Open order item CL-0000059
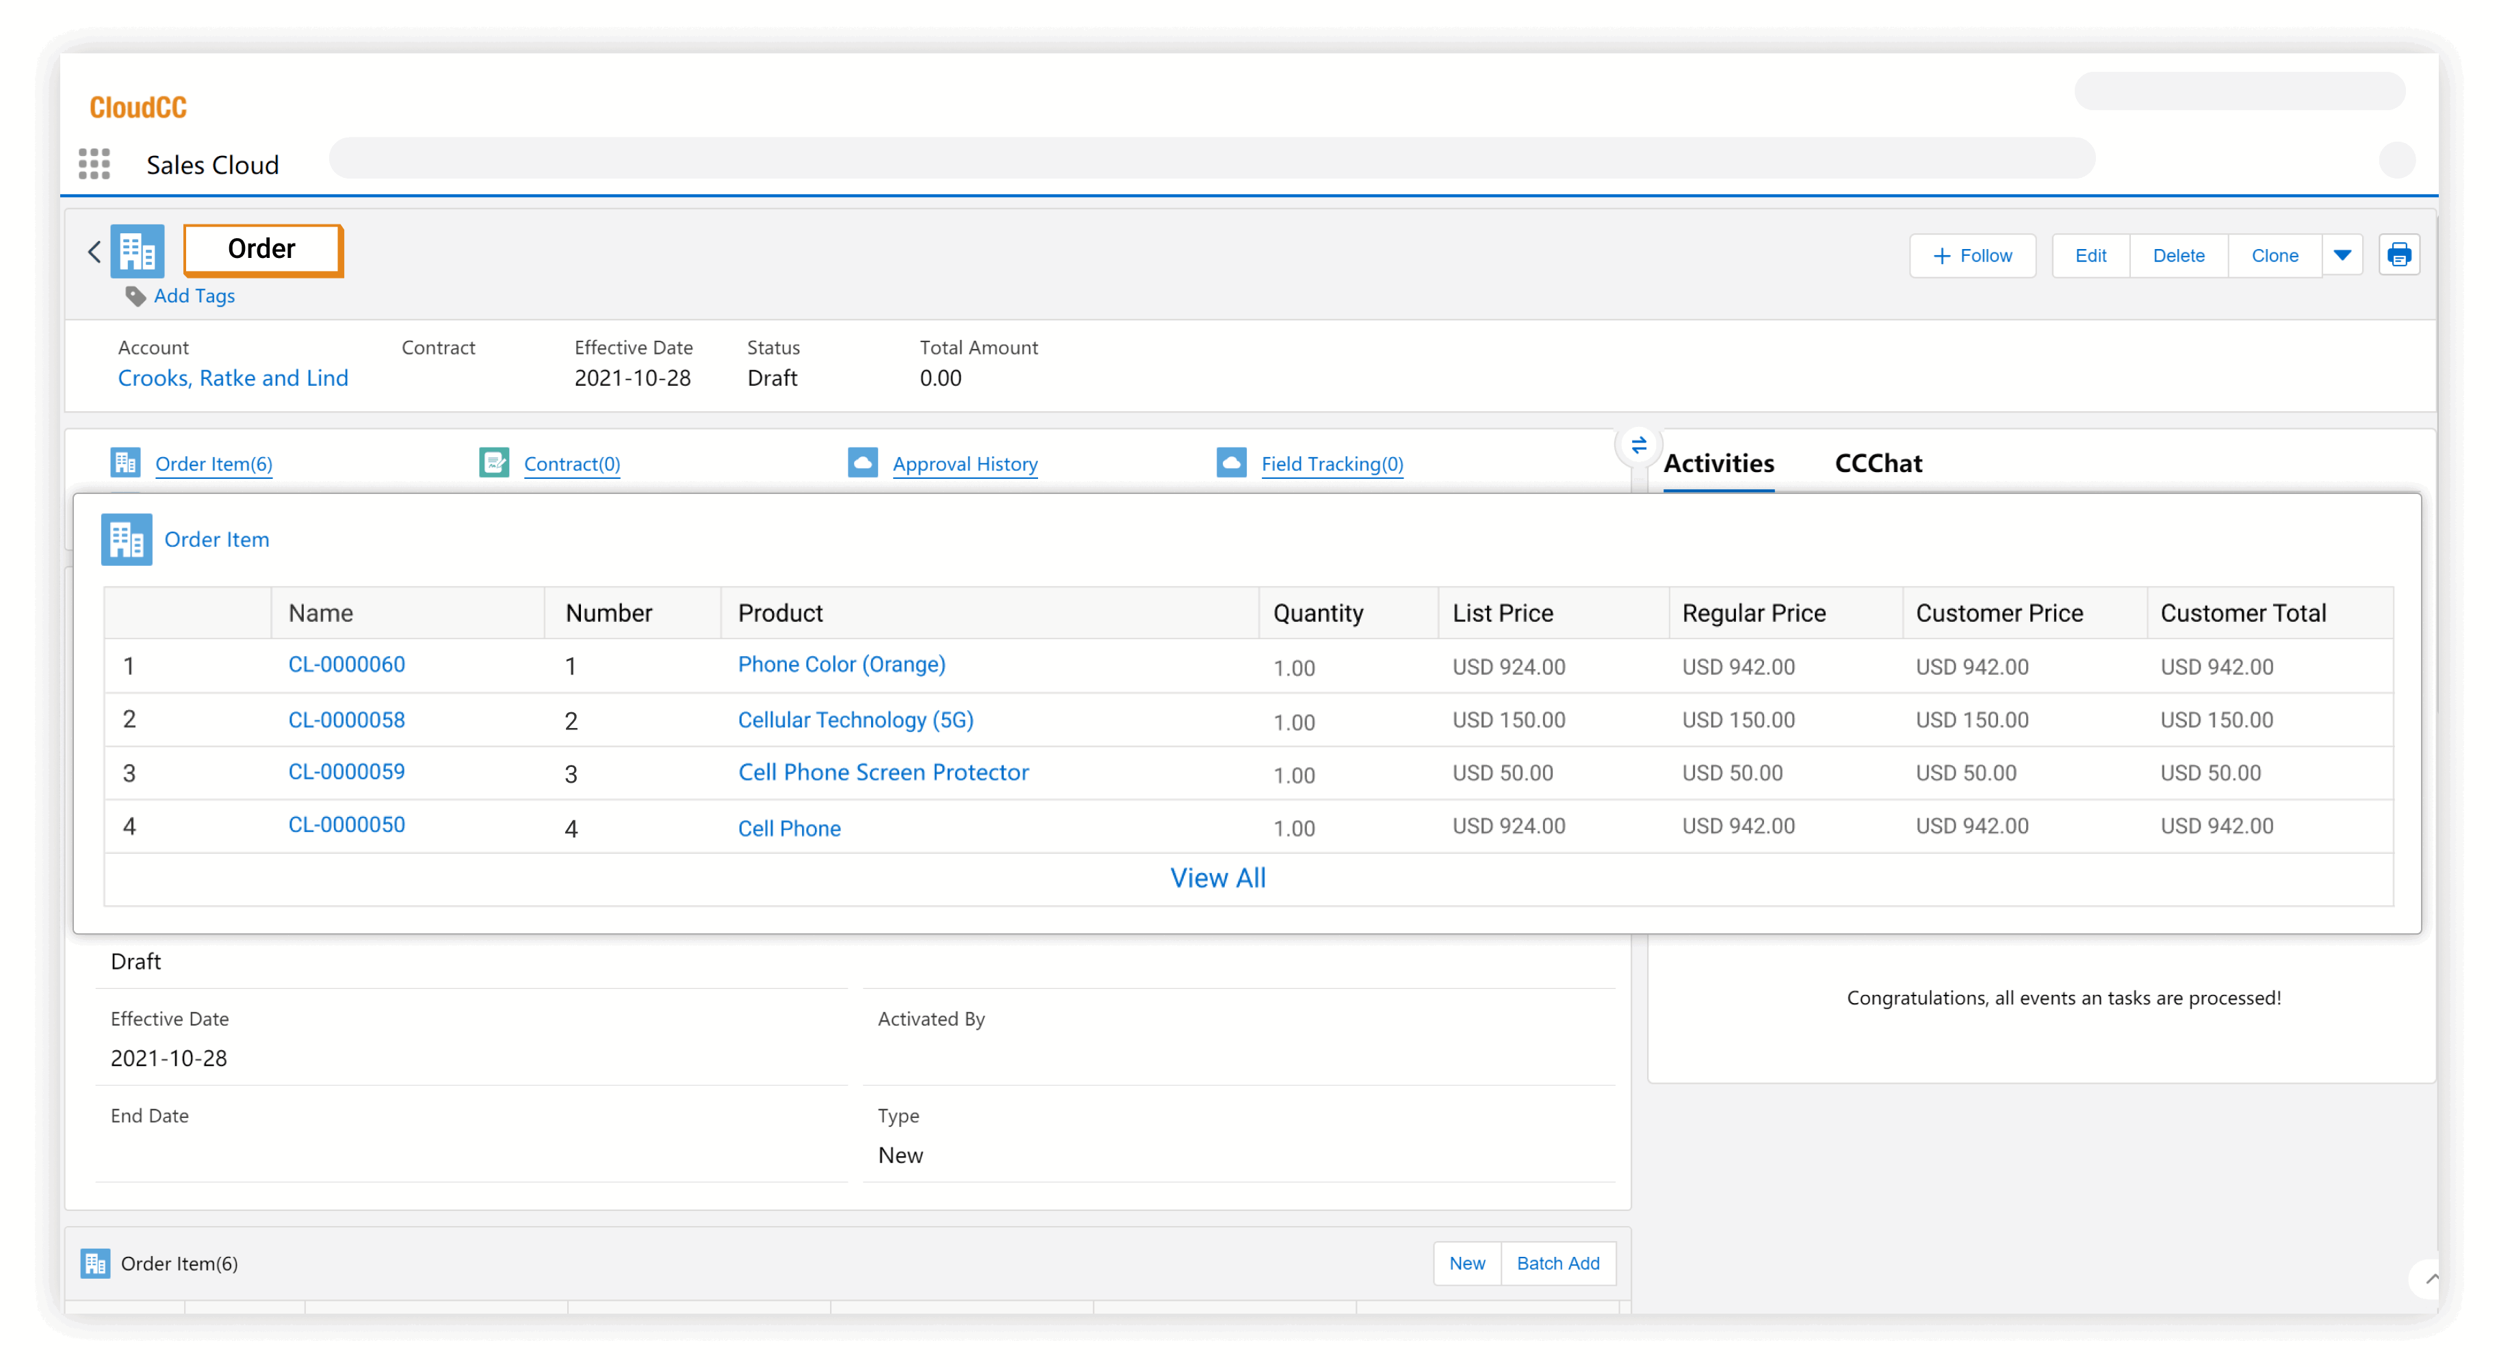The image size is (2499, 1367). pyautogui.click(x=346, y=771)
